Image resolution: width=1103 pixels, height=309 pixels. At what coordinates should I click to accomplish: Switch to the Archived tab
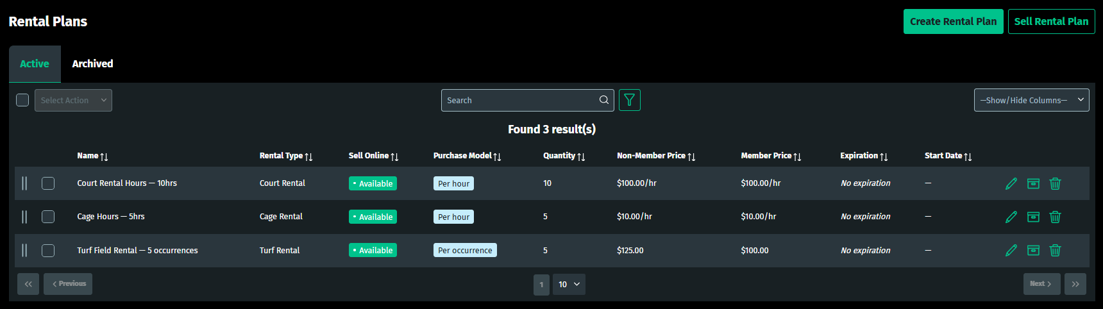pos(92,63)
